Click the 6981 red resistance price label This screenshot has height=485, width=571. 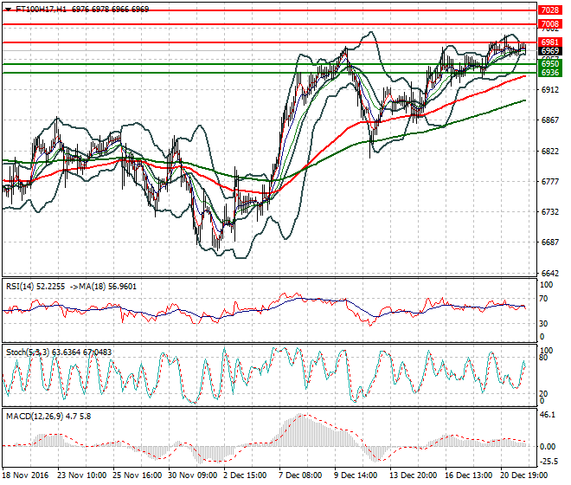(x=550, y=42)
